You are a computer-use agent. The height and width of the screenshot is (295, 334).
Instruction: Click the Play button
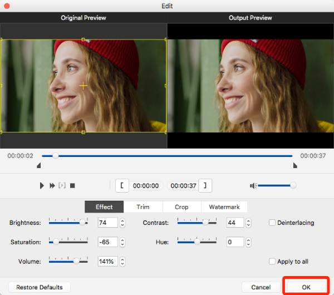(42, 186)
